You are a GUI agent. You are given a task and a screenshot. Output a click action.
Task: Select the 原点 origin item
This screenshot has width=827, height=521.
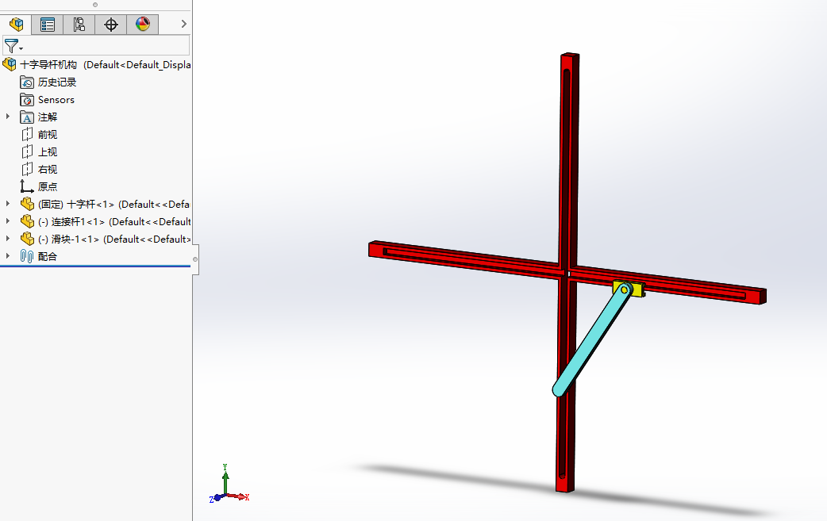(48, 186)
